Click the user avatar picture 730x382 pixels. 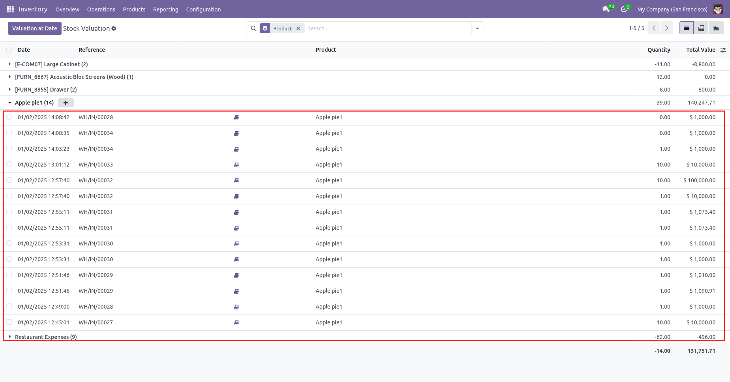point(718,9)
